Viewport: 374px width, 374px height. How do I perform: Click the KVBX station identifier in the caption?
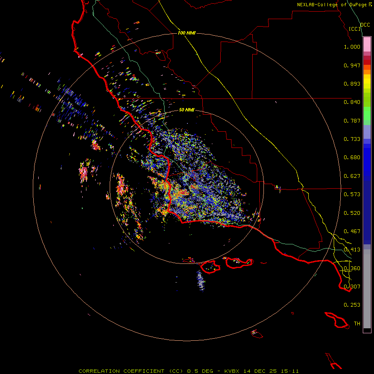pos(231,371)
